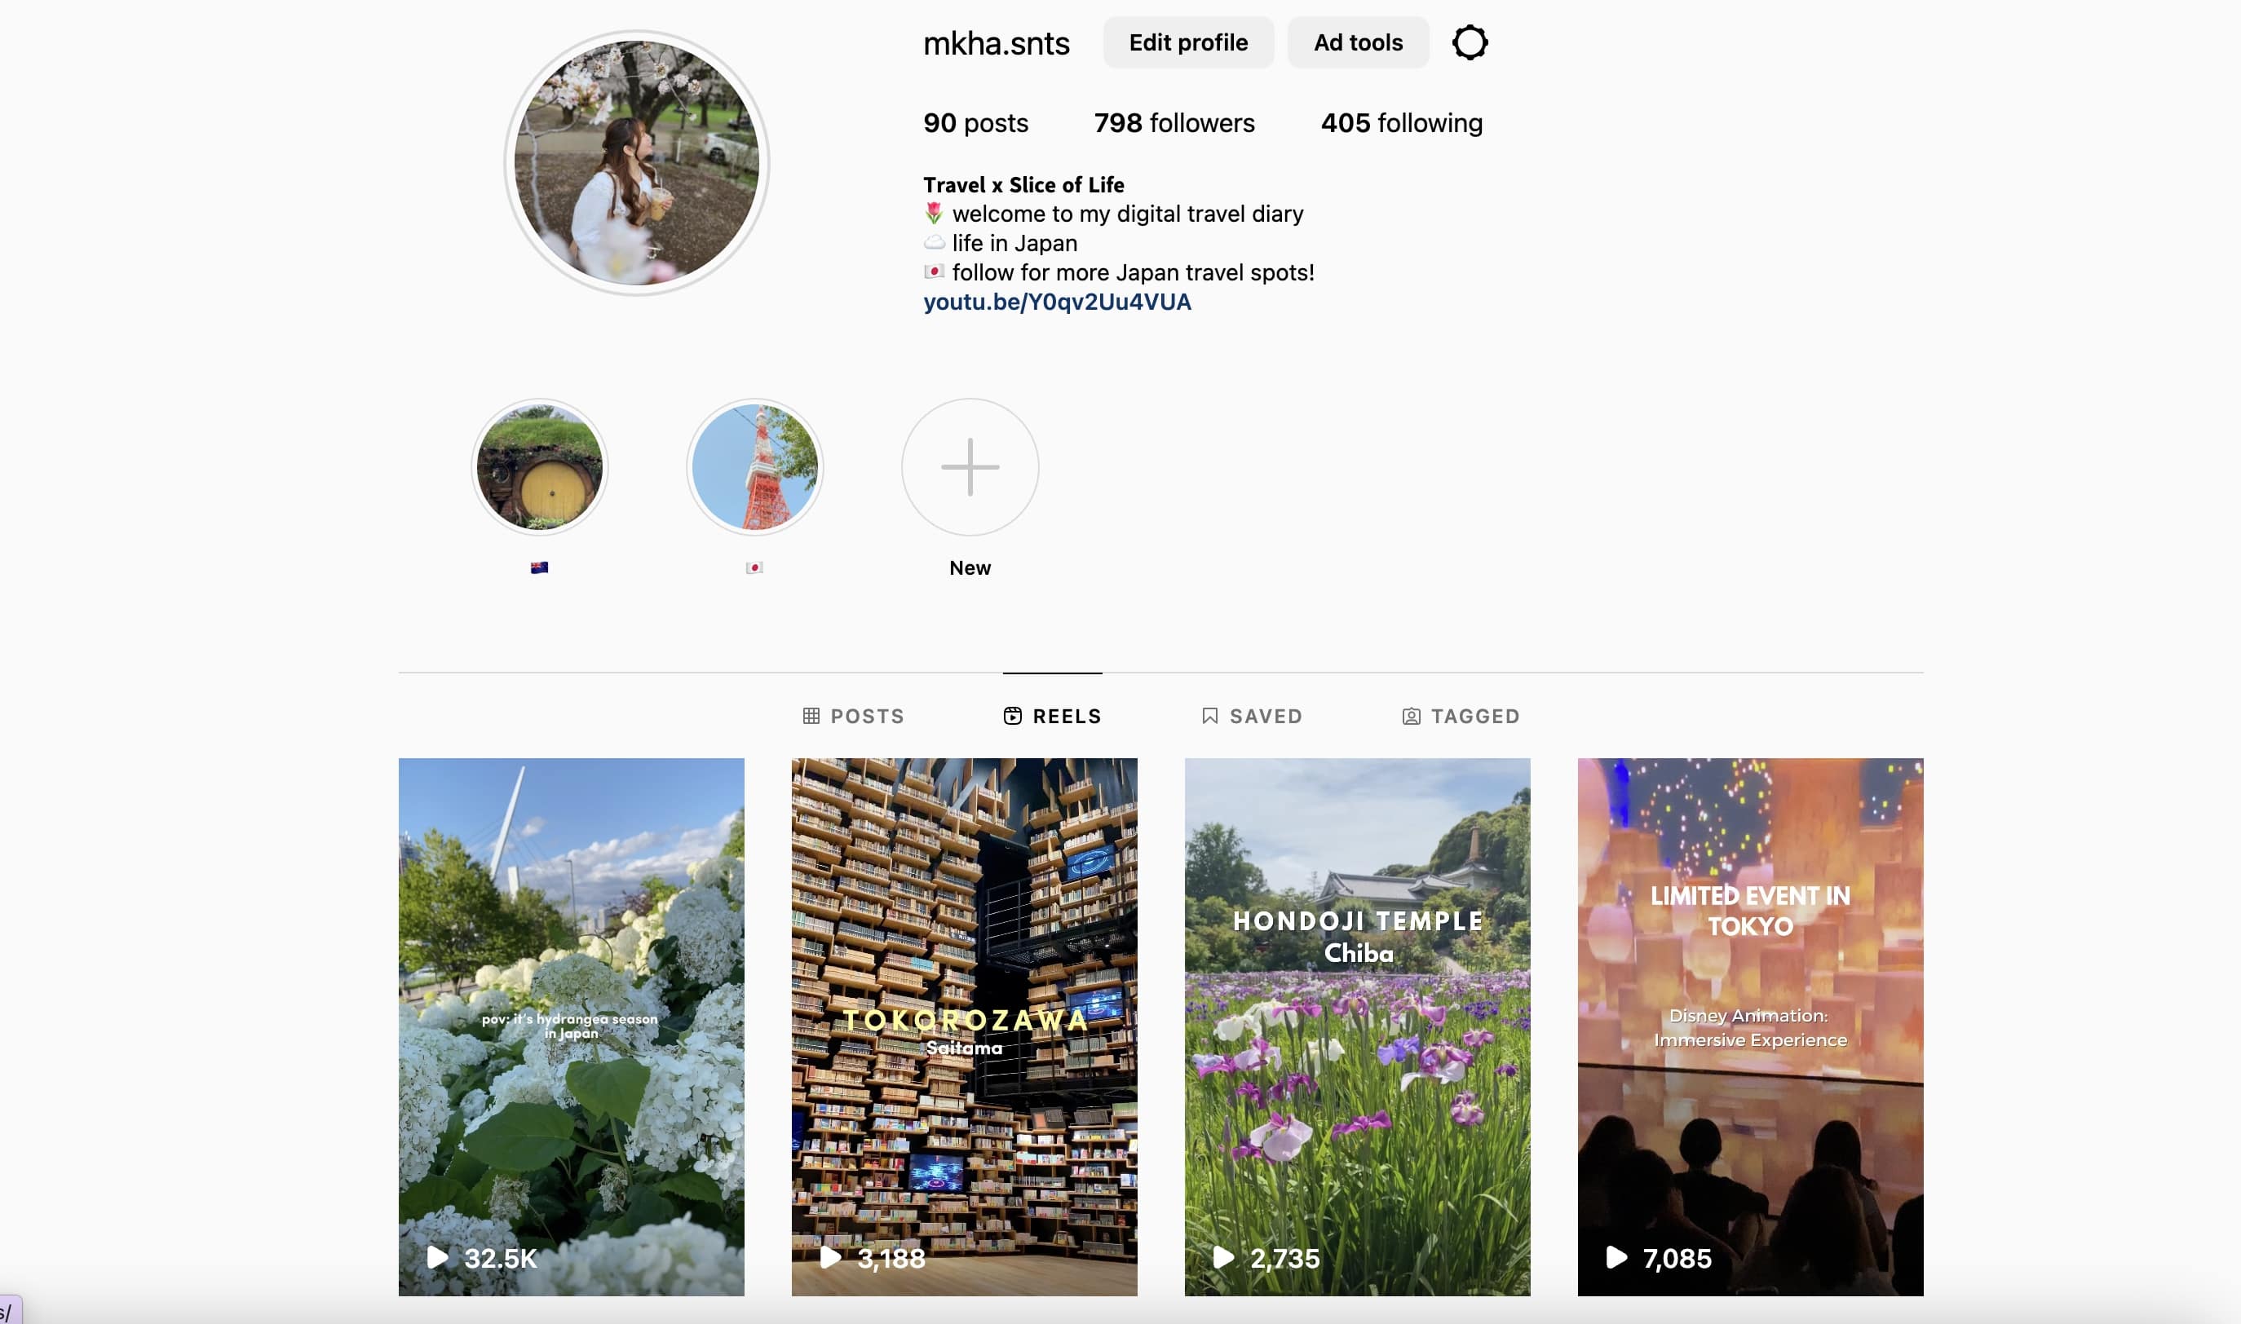Open the youtu.be/Y0qv2Uu4VUA link
This screenshot has height=1324, width=2241.
pos(1057,302)
